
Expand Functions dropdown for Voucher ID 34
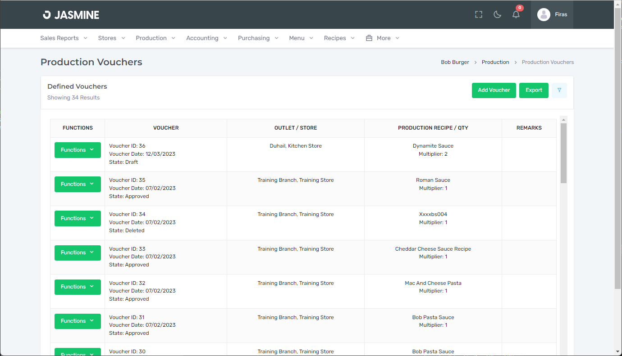(78, 218)
